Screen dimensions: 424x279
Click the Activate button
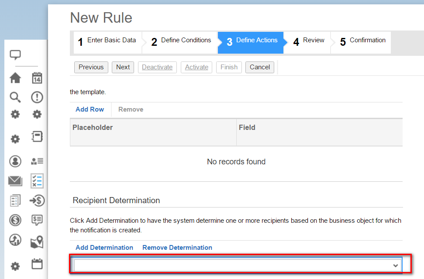(196, 67)
